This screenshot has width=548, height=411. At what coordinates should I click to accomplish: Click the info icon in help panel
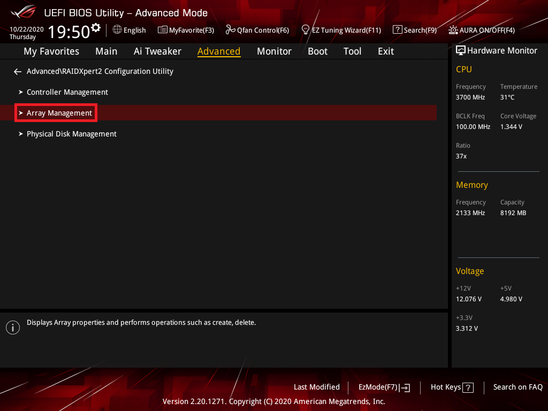(13, 328)
